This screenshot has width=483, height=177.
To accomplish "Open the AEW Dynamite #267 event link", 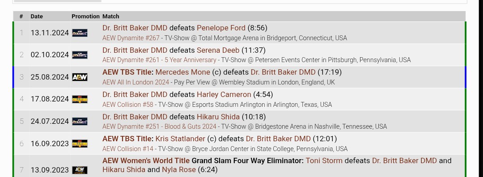I will (x=131, y=38).
